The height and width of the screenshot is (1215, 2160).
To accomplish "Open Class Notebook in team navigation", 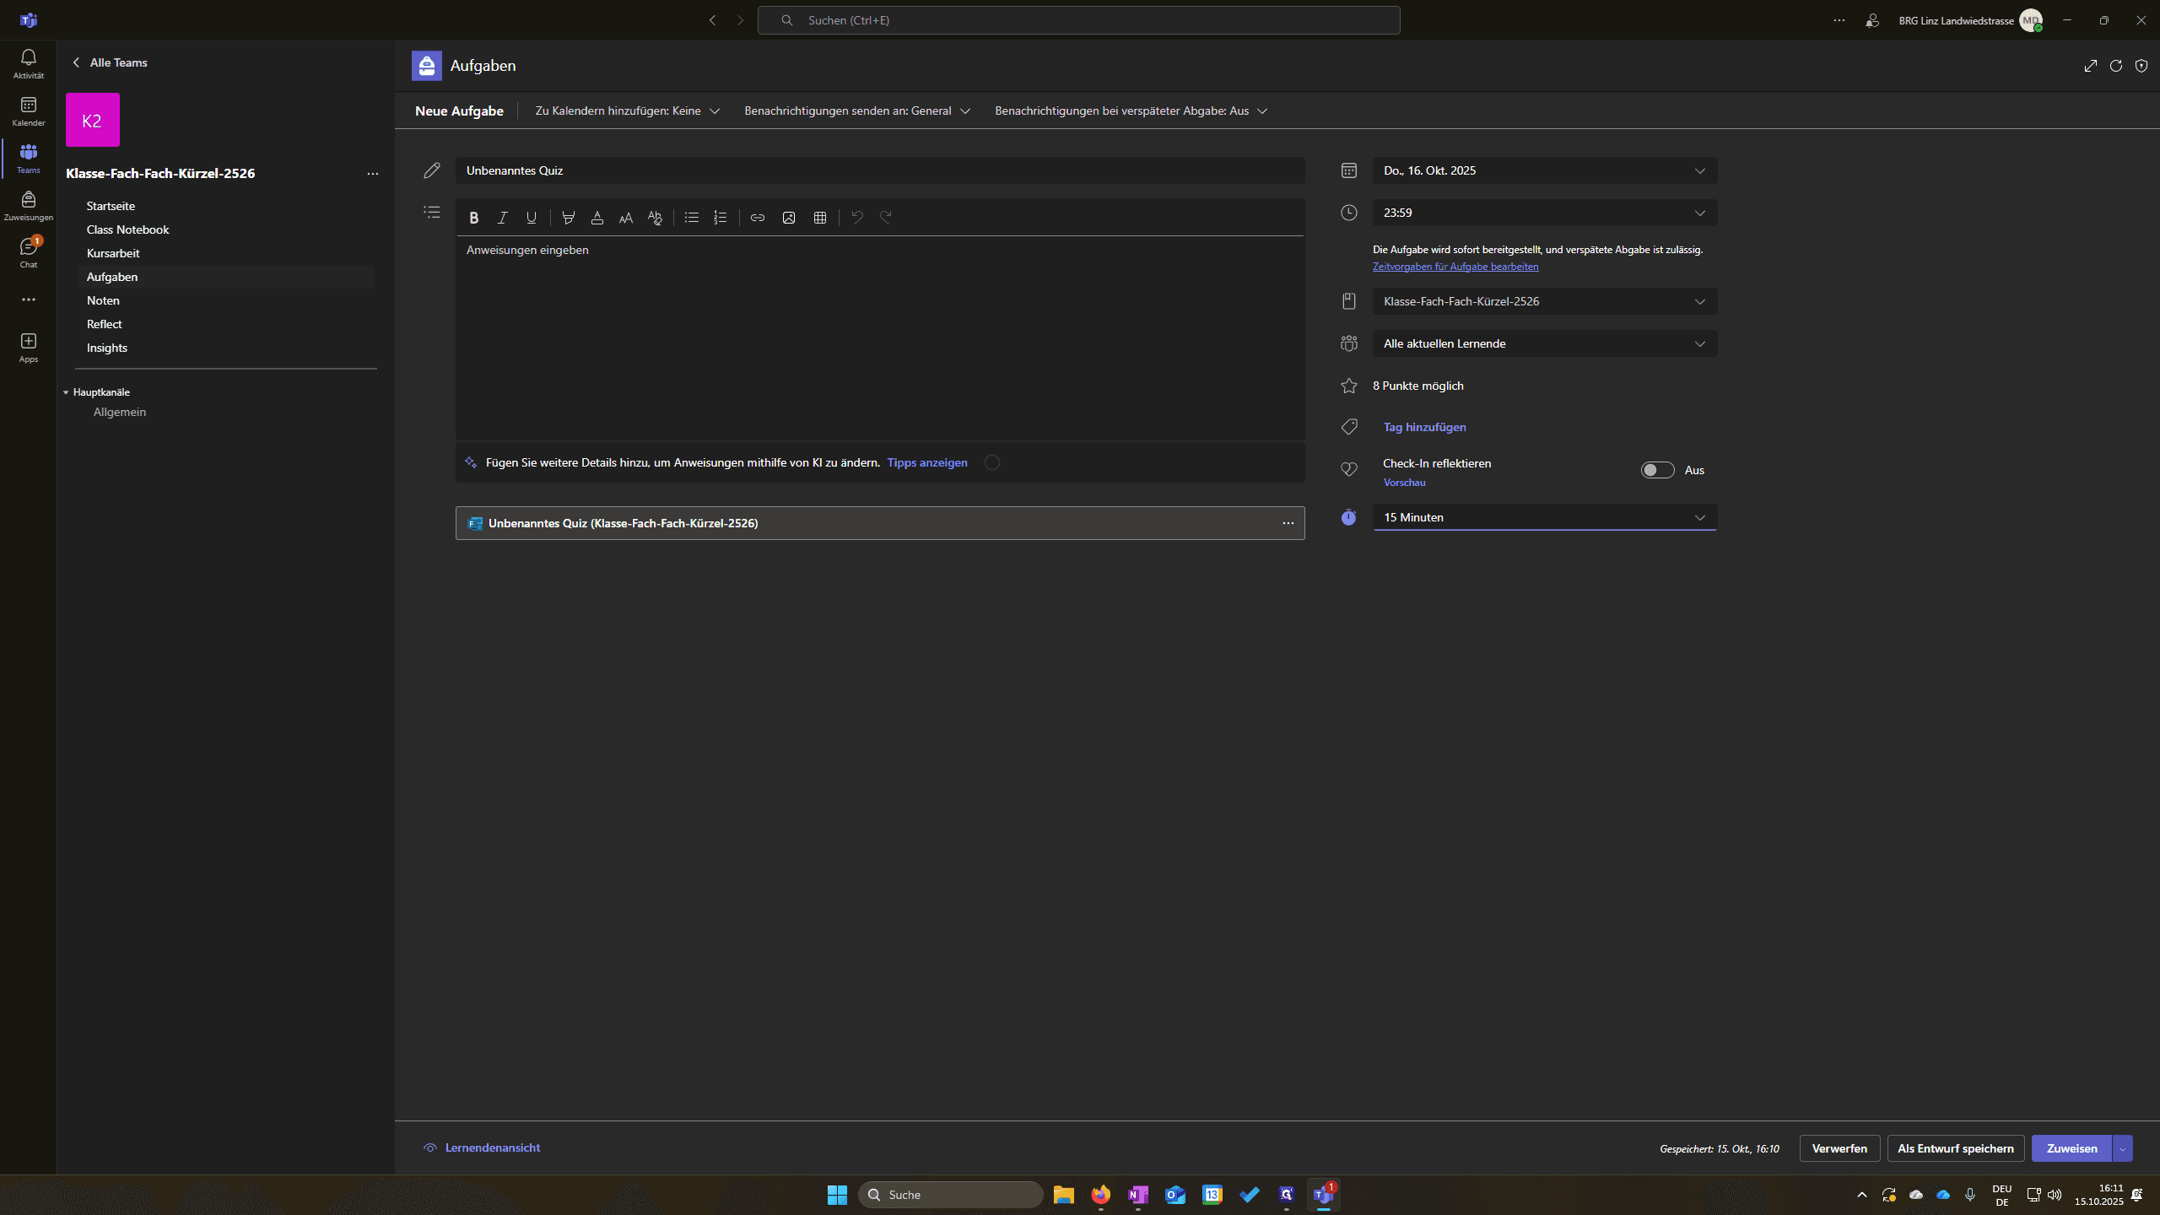I will coord(127,229).
